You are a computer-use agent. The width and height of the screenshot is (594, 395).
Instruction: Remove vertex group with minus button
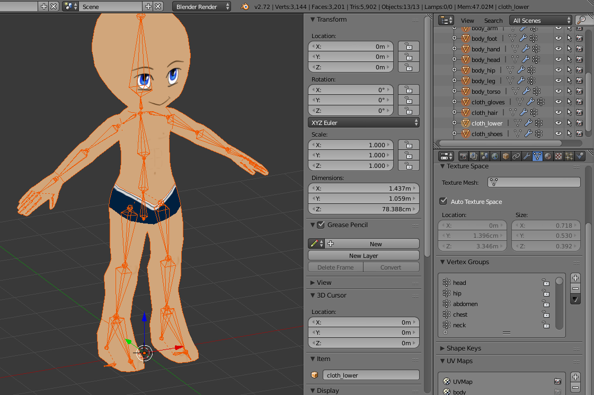point(575,289)
